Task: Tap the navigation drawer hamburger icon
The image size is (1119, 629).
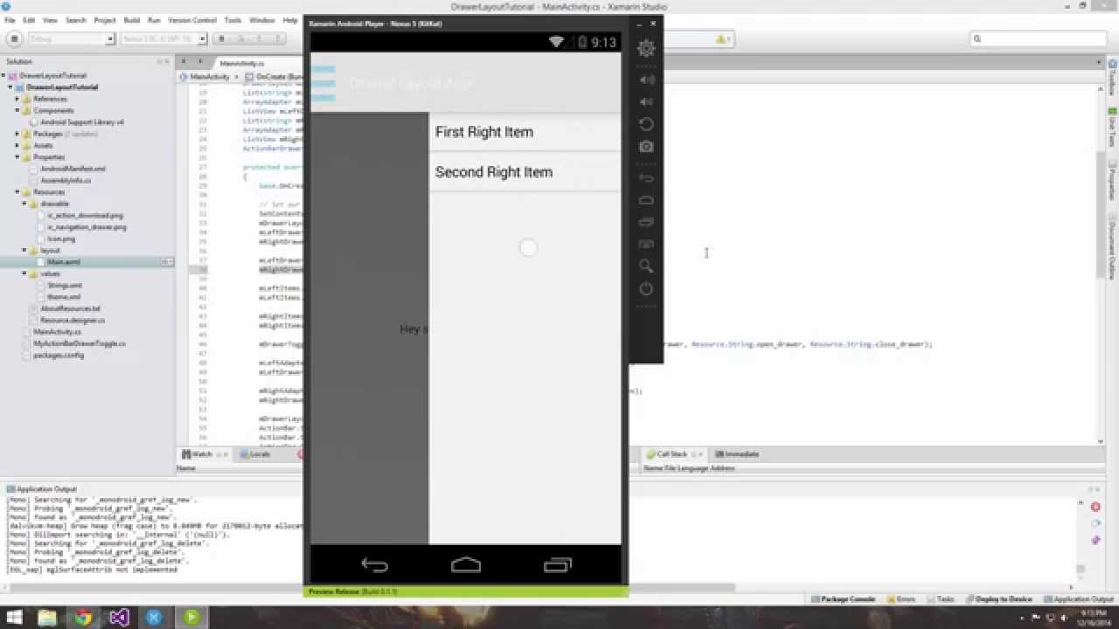Action: point(323,83)
